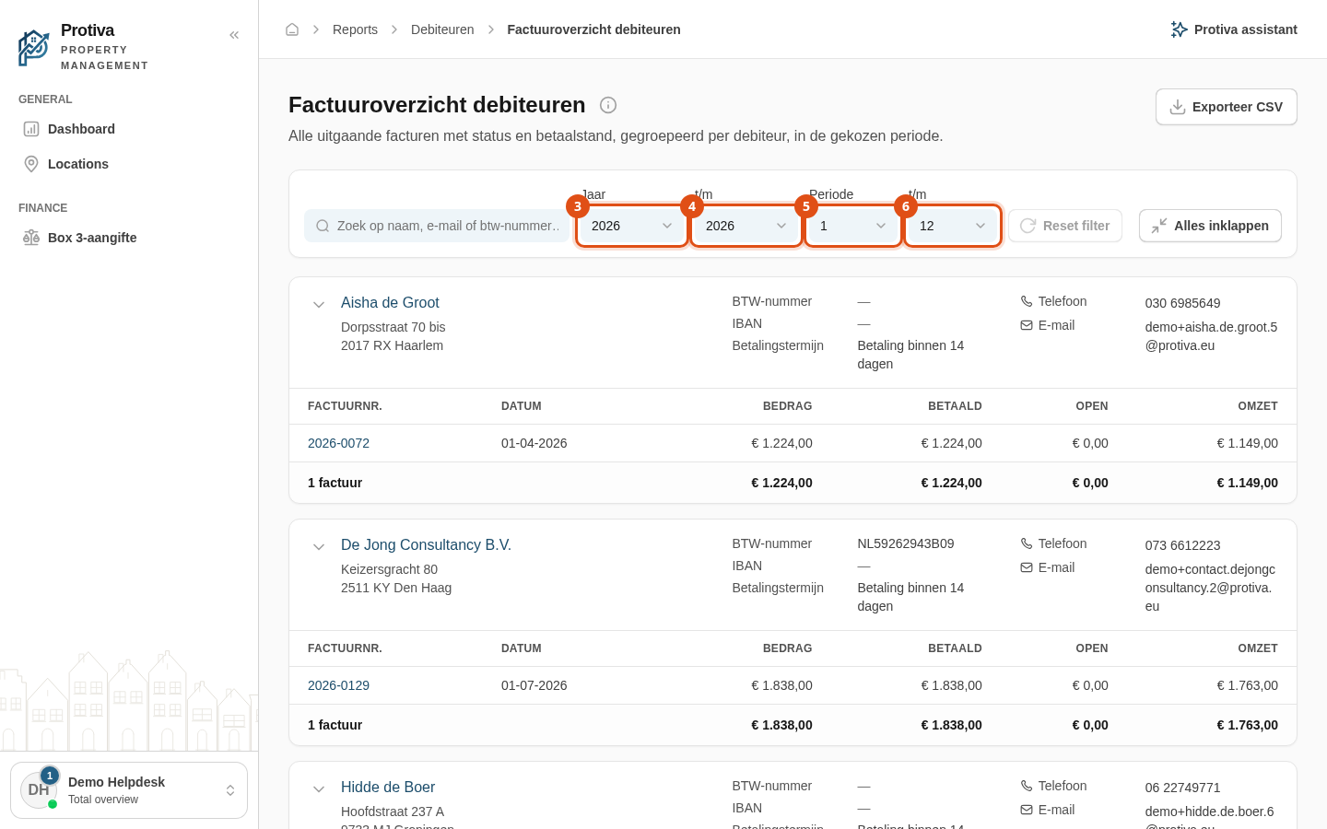Open the t/m end year dropdown
Viewport: 1327px width, 829px height.
(x=746, y=226)
